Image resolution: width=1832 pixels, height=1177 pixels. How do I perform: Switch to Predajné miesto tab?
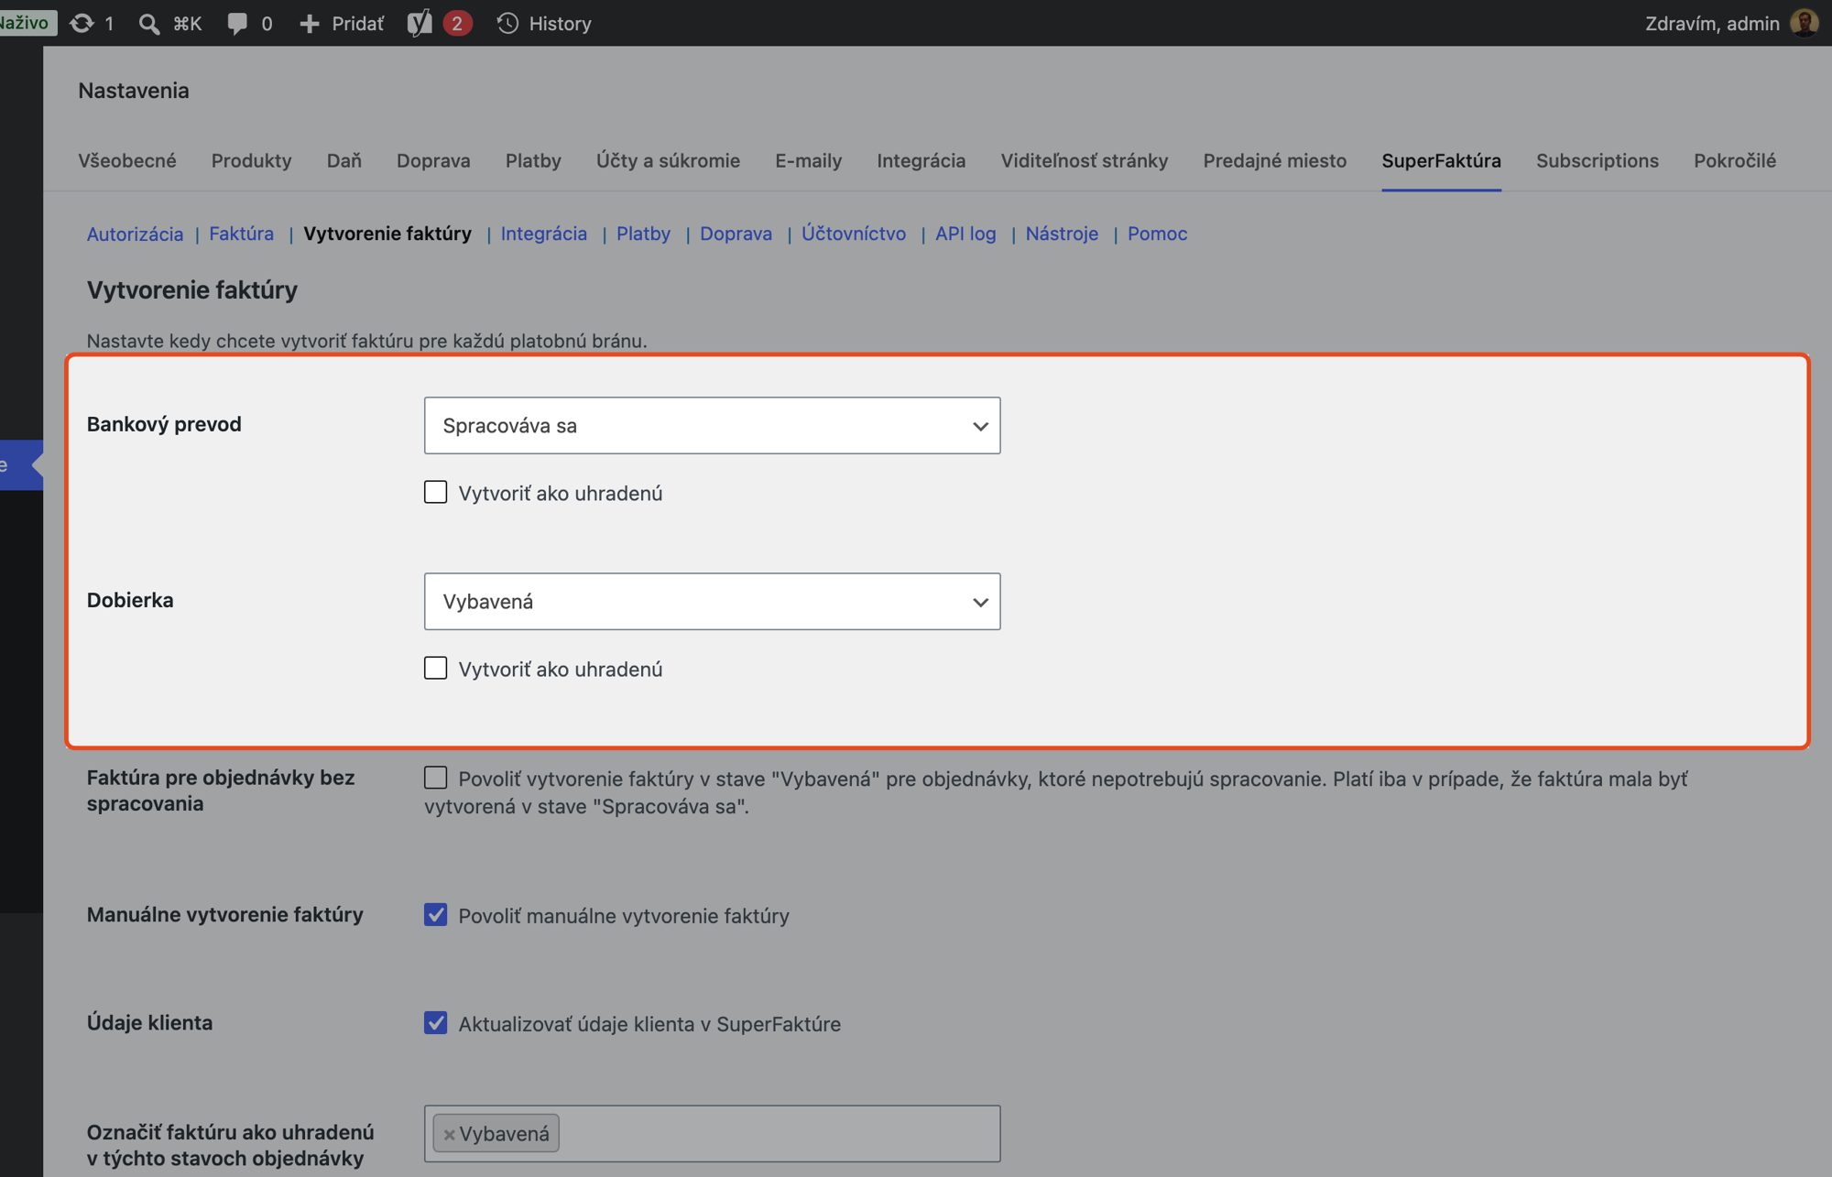click(x=1274, y=160)
